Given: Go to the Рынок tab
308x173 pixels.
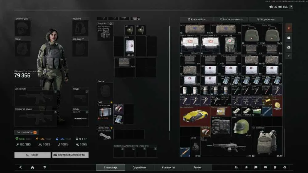Looking at the screenshot, I should [197, 167].
